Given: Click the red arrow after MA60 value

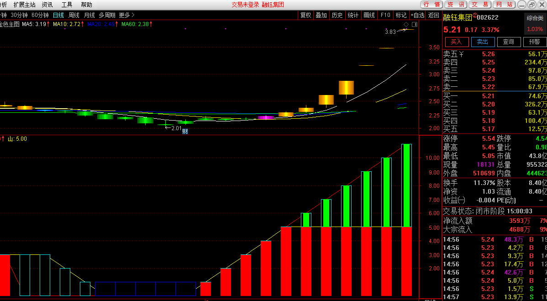Looking at the screenshot, I should [151, 24].
